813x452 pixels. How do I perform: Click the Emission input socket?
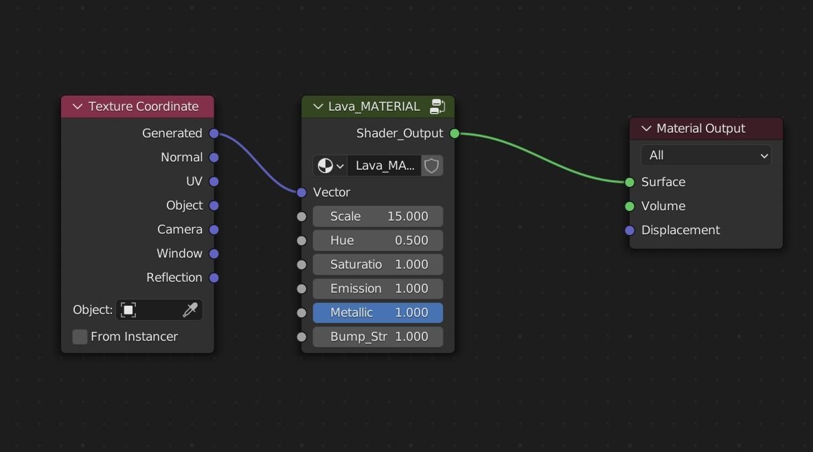pyautogui.click(x=301, y=289)
